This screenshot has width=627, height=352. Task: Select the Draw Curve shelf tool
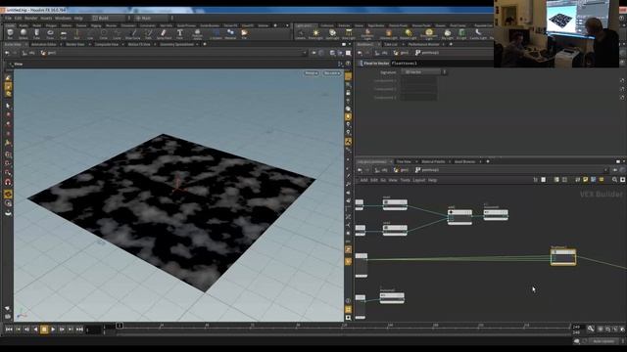click(x=133, y=34)
